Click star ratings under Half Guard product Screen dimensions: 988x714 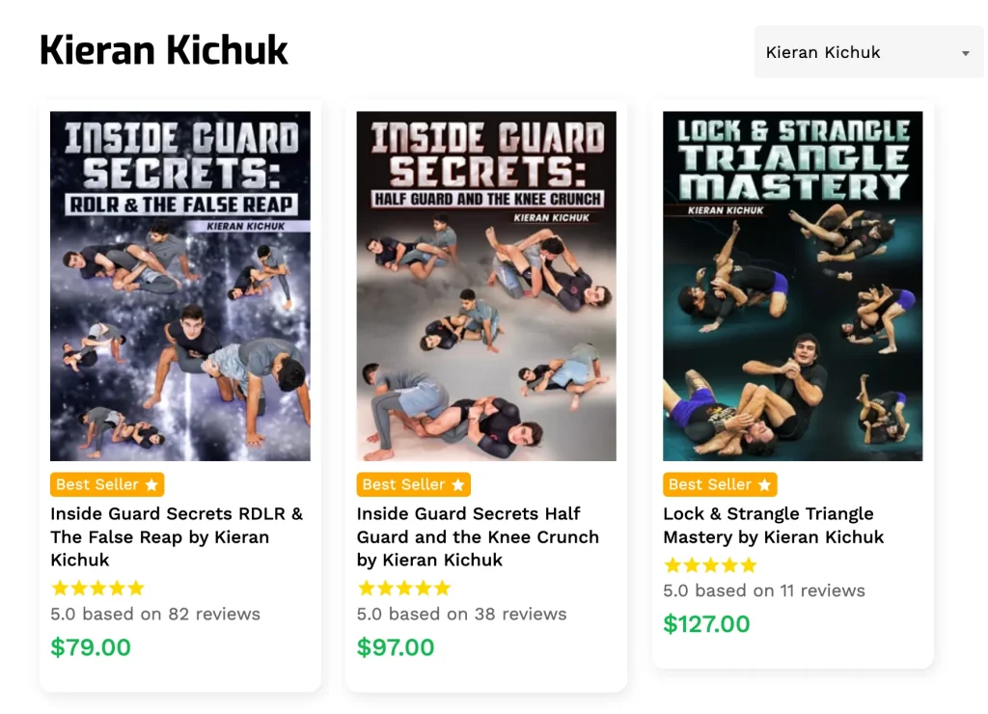coord(403,588)
